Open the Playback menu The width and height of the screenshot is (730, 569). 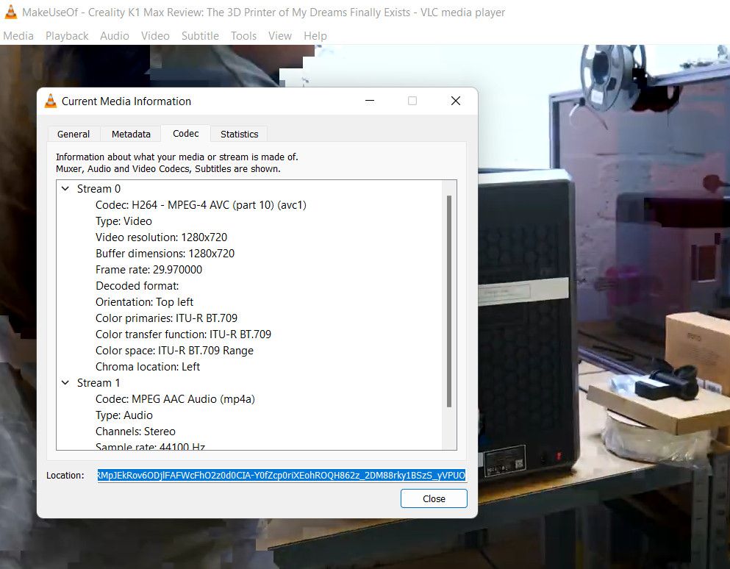tap(66, 35)
